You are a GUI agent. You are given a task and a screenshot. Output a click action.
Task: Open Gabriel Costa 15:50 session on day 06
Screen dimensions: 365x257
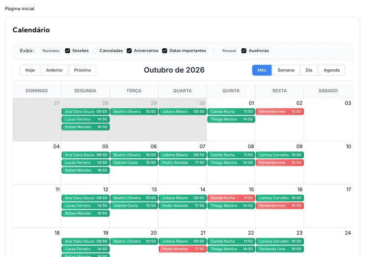[134, 162]
